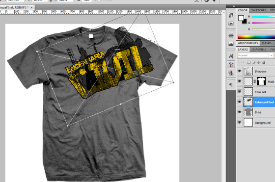Viewport: 275px width, 182px height.
Task: Open the Clone Source panel icon
Action: coord(231,73)
